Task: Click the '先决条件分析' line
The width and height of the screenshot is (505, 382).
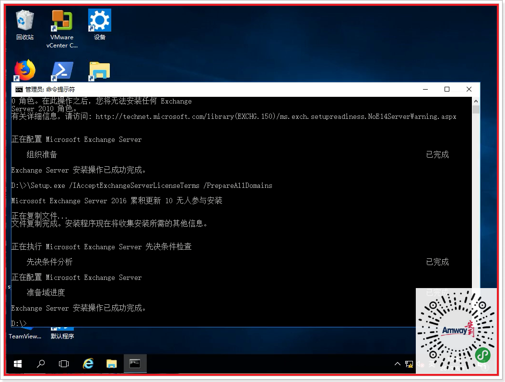Action: (49, 262)
